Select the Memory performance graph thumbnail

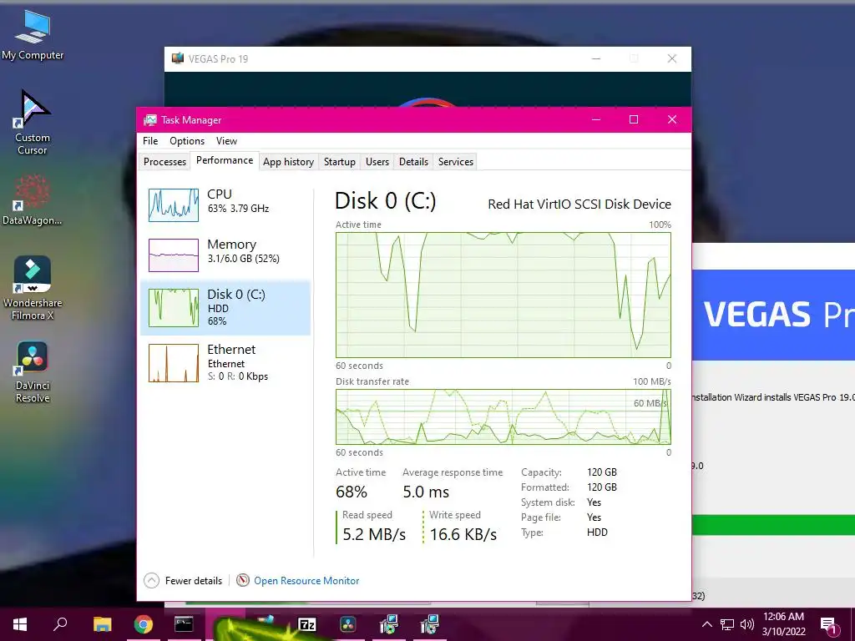point(174,255)
